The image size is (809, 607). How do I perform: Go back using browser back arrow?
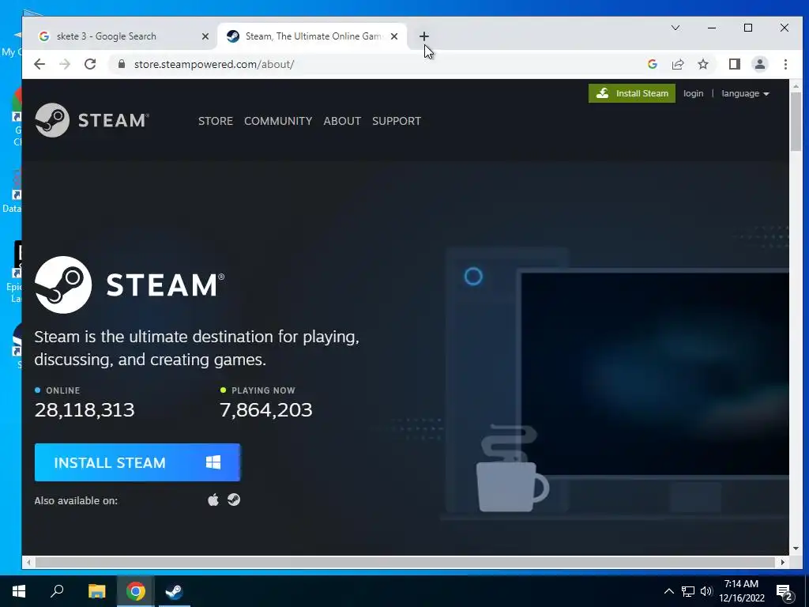(x=40, y=64)
